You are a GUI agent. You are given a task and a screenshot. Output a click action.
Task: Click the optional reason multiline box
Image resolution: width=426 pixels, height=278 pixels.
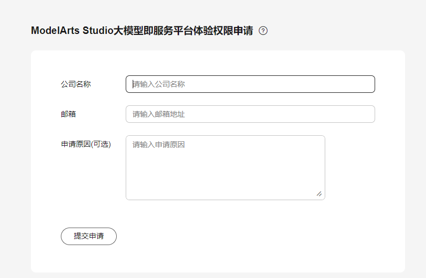pyautogui.click(x=225, y=168)
